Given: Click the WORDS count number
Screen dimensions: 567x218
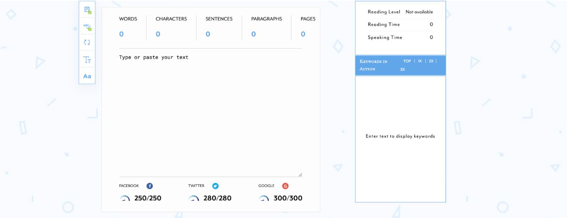Looking at the screenshot, I should [x=122, y=34].
